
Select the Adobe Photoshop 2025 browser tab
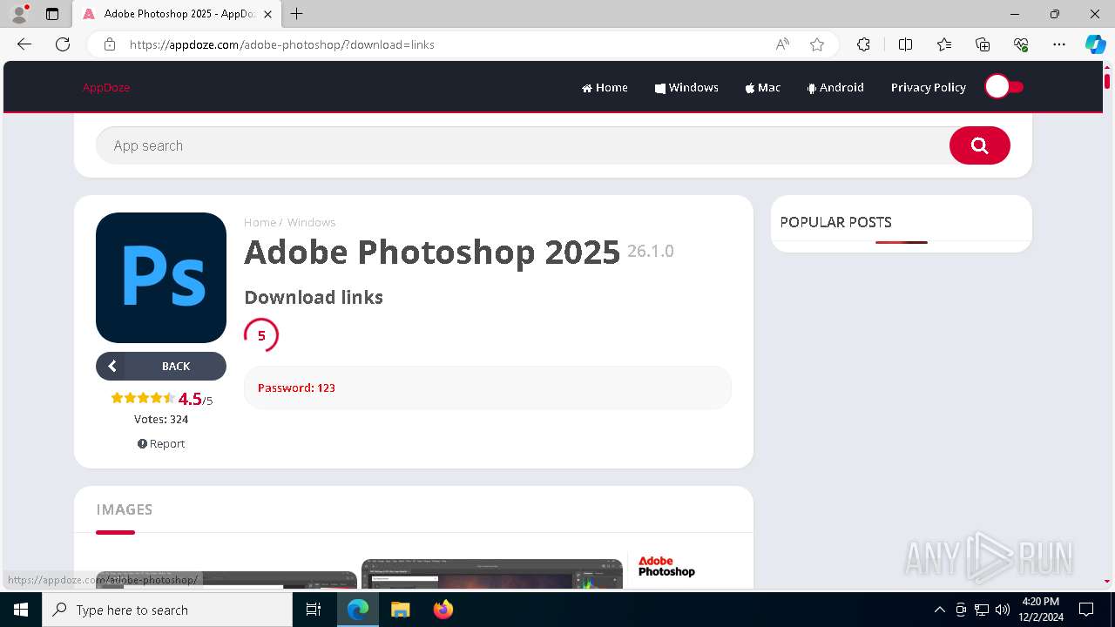click(178, 14)
